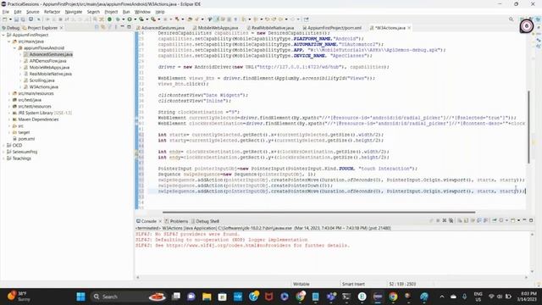This screenshot has width=542, height=305.
Task: Open the New item dropdown arrow
Action: click(10, 19)
